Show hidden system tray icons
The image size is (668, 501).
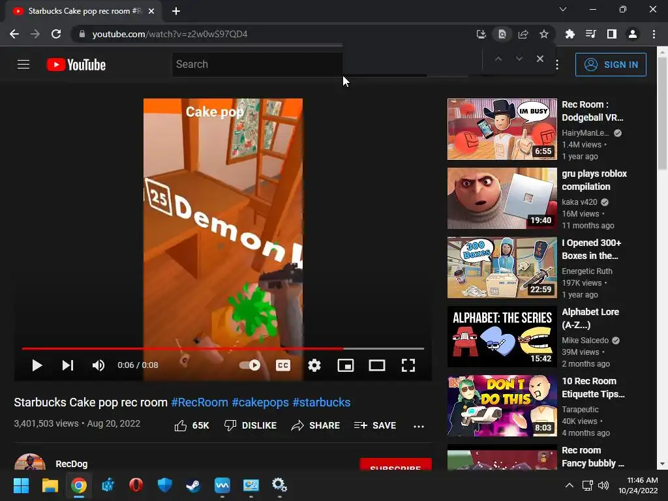click(x=569, y=485)
